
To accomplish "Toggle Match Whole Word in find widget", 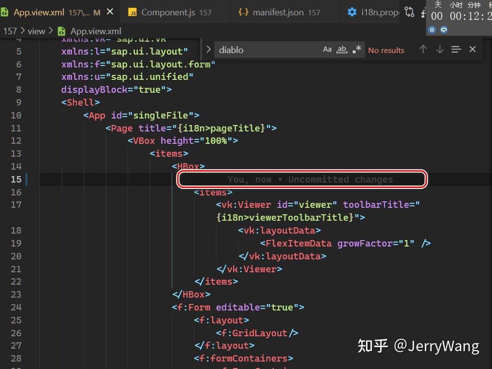I will [x=342, y=49].
